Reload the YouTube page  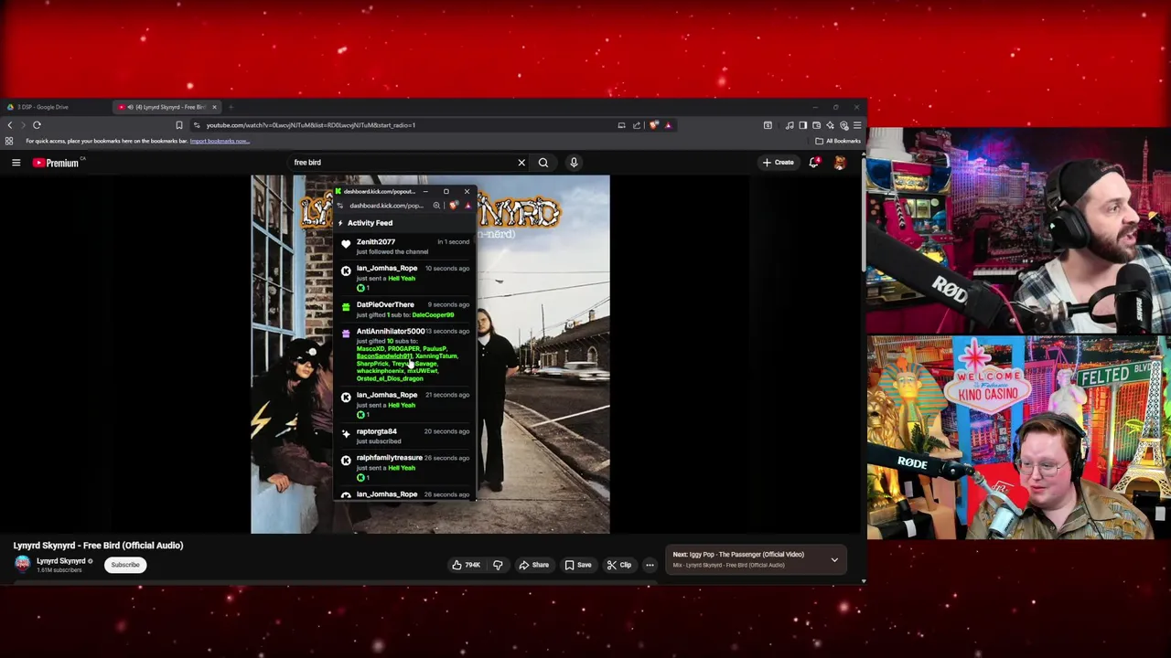(x=37, y=125)
